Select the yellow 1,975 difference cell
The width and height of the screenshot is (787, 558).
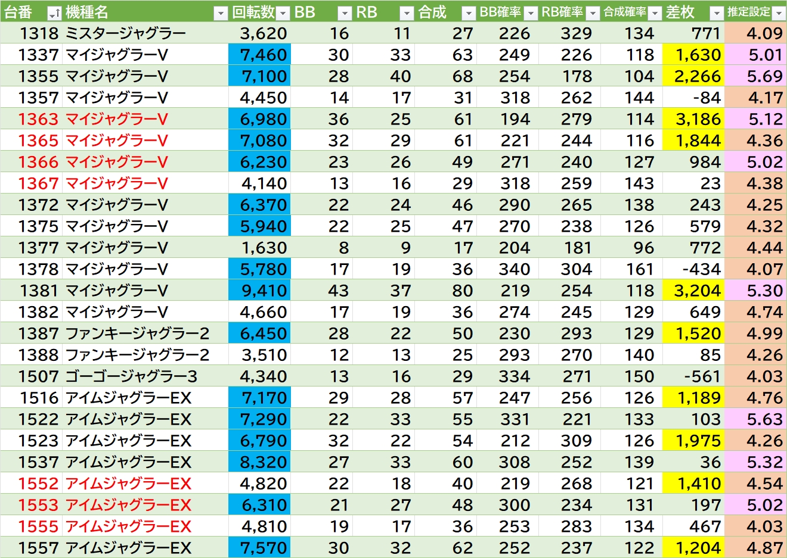pos(694,441)
